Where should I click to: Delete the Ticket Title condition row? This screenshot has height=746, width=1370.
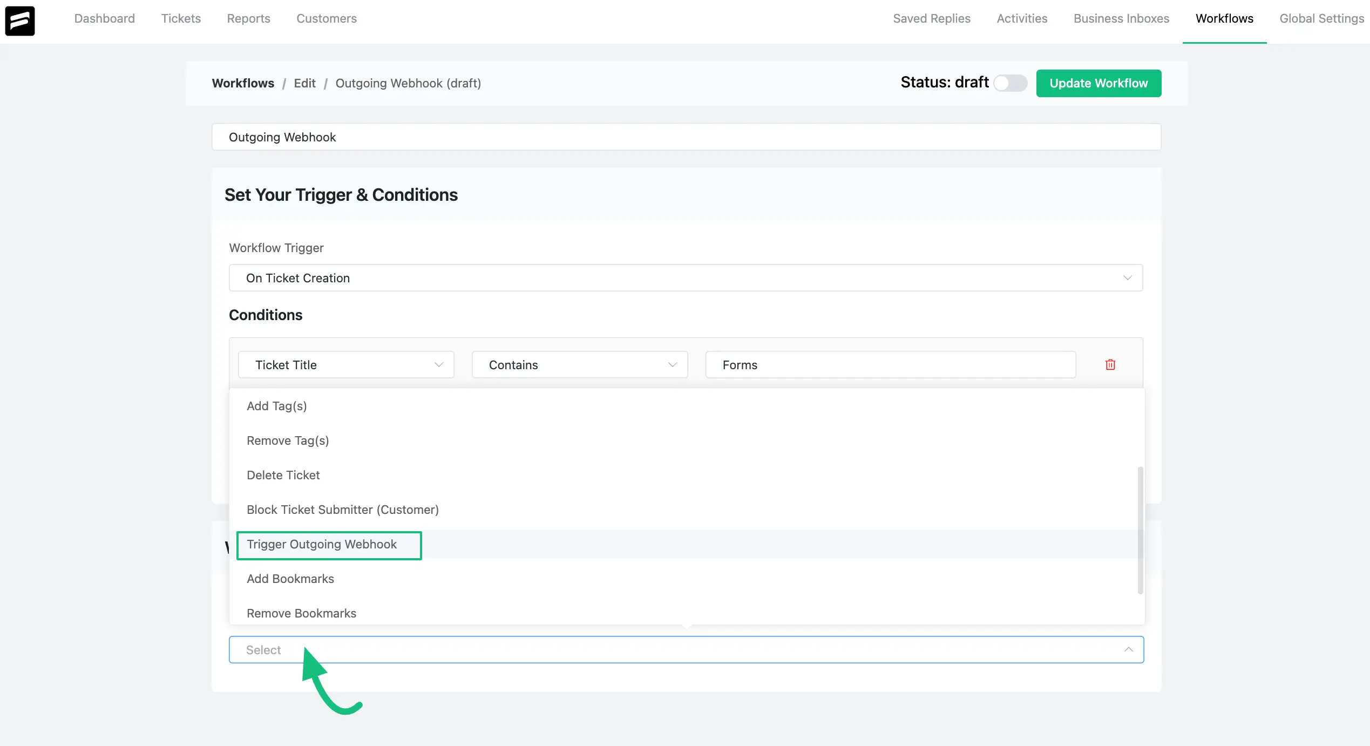(x=1110, y=365)
